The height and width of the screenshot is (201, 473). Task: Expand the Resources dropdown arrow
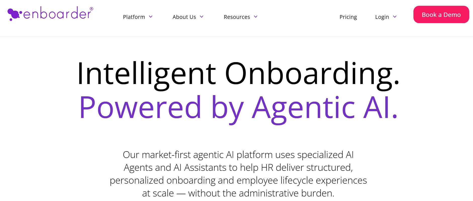[256, 17]
